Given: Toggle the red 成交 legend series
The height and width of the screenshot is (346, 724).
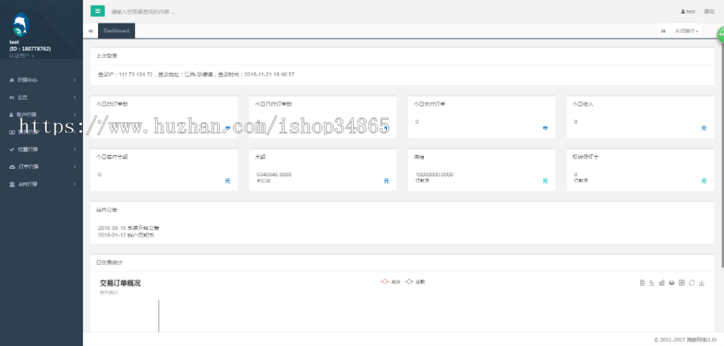Looking at the screenshot, I should click(390, 282).
